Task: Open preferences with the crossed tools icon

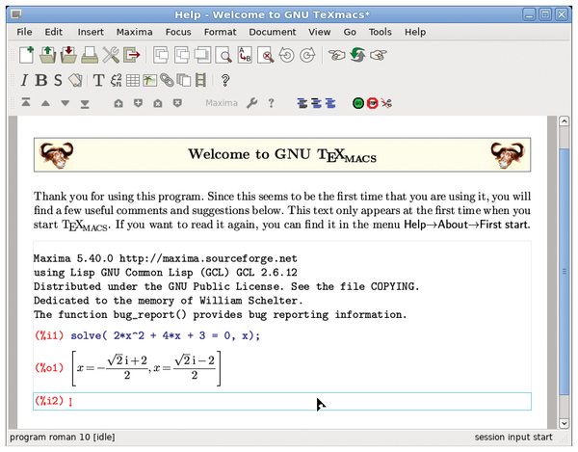Action: coord(111,55)
